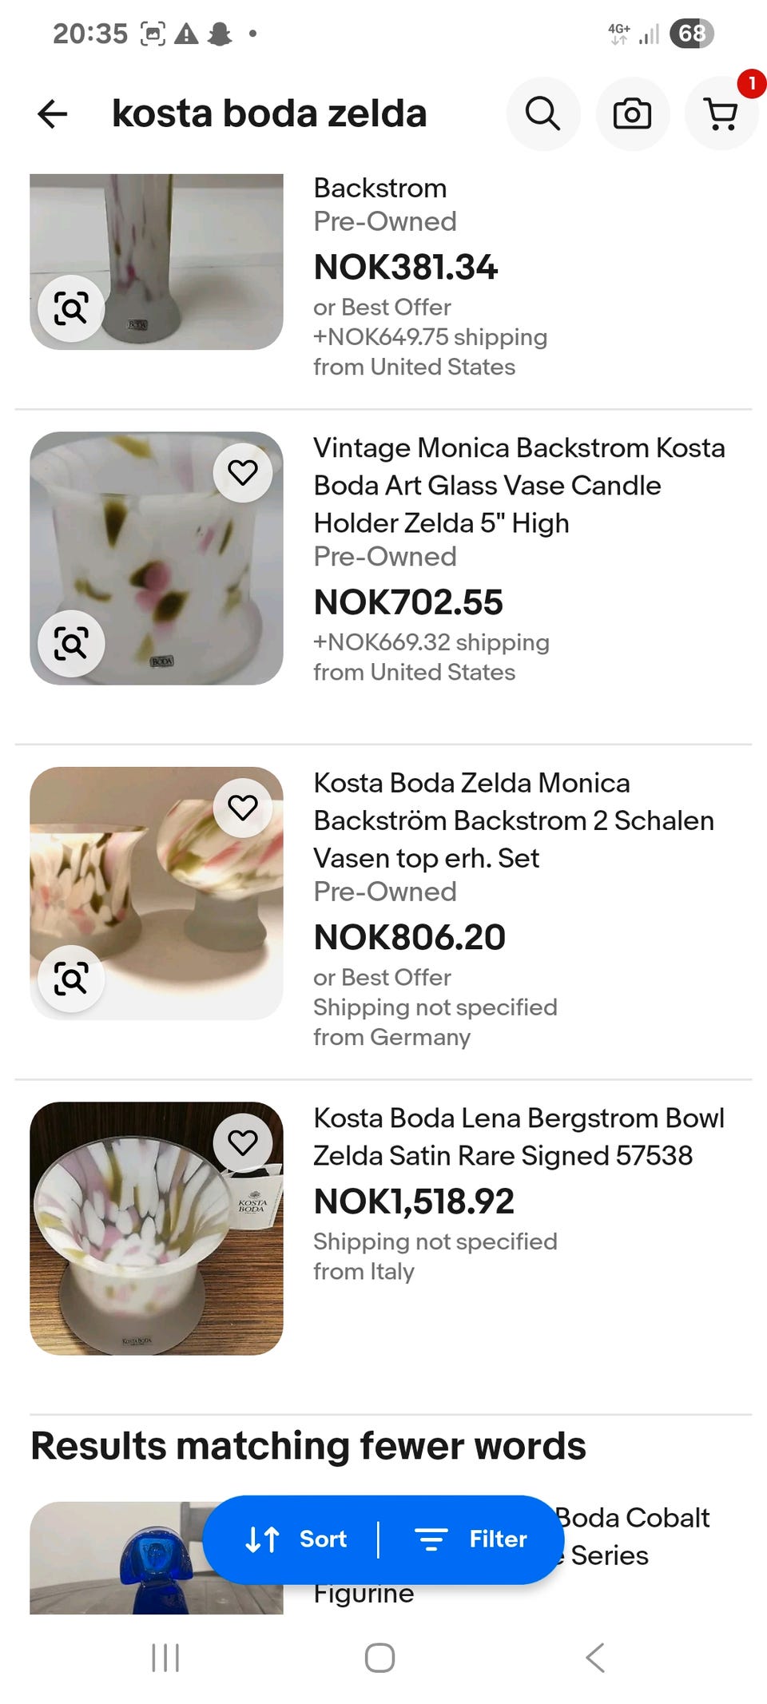Find similar items for NOK381.34 vase
The image size is (767, 1704).
tap(71, 308)
